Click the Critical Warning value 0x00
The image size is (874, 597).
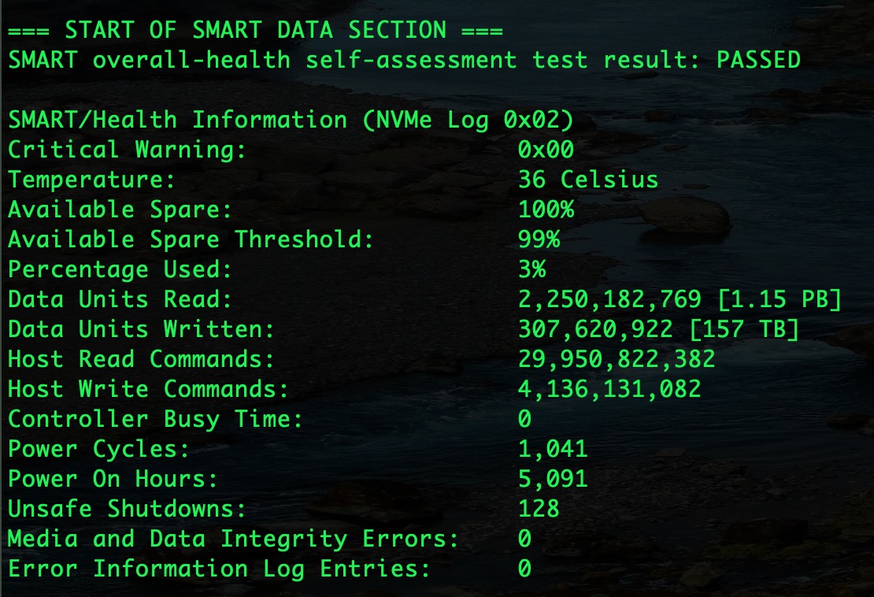click(546, 150)
